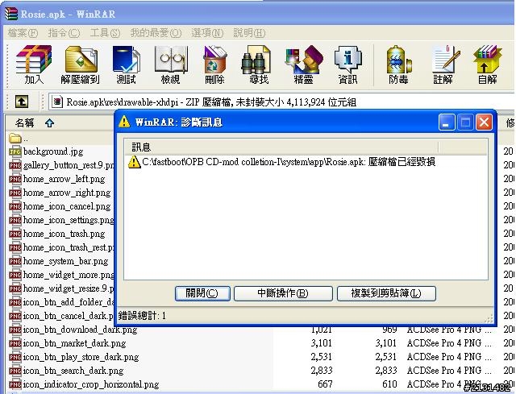Click the Message (訊息) column header in dialog
The height and width of the screenshot is (394, 516).
pos(281,147)
